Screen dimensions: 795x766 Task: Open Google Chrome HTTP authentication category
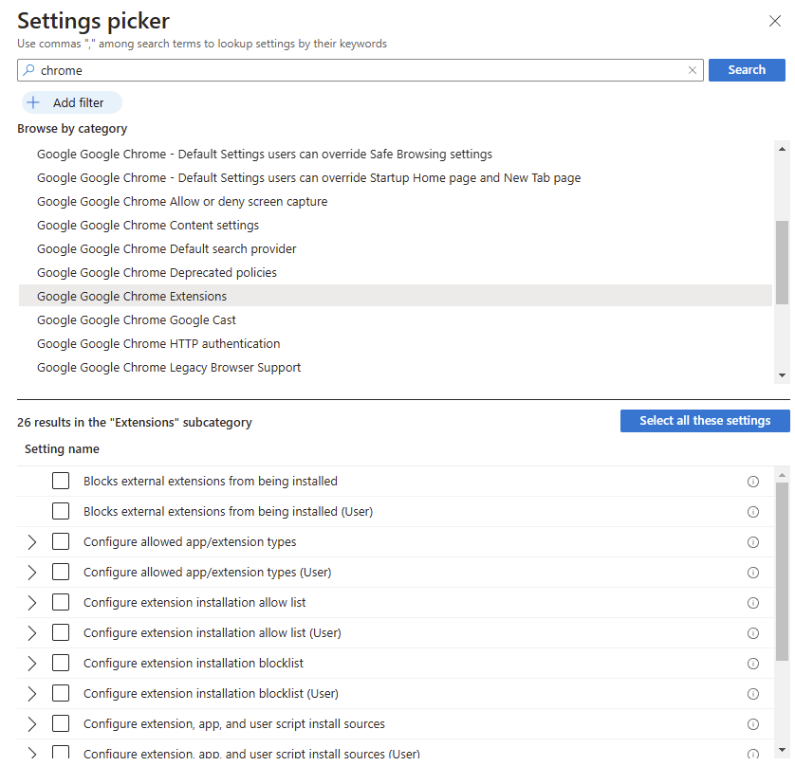tap(158, 344)
